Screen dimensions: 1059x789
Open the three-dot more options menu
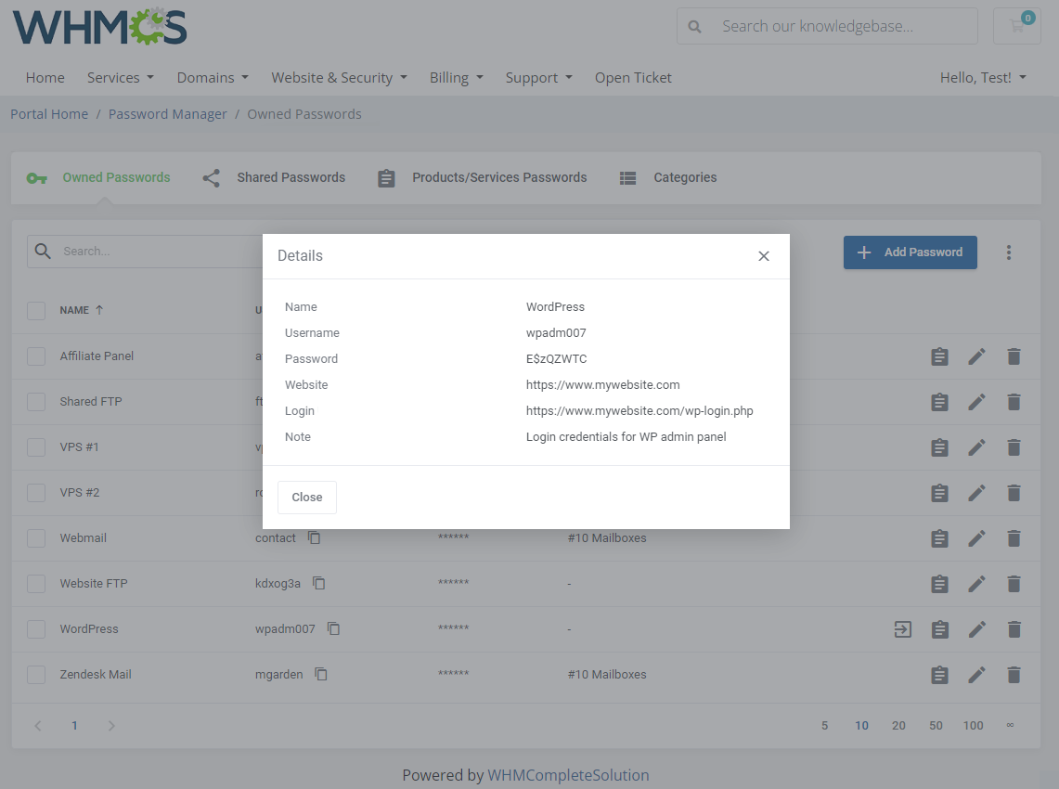coord(1008,252)
